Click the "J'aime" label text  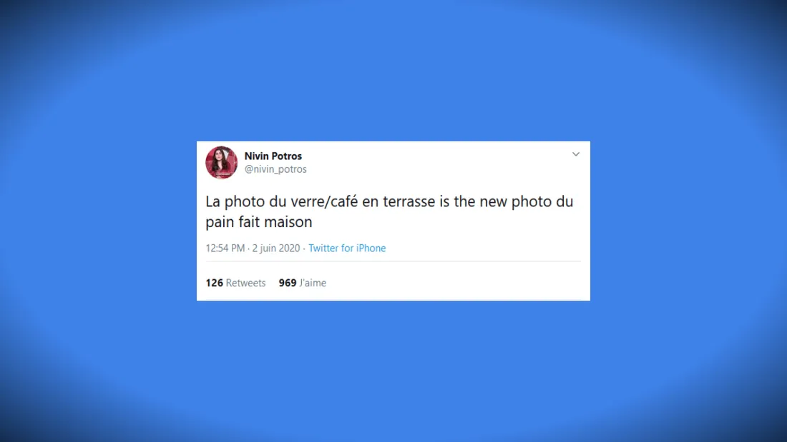[x=313, y=283]
